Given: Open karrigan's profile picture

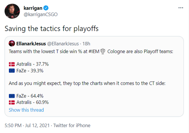Looking at the screenshot, I should point(12,11).
